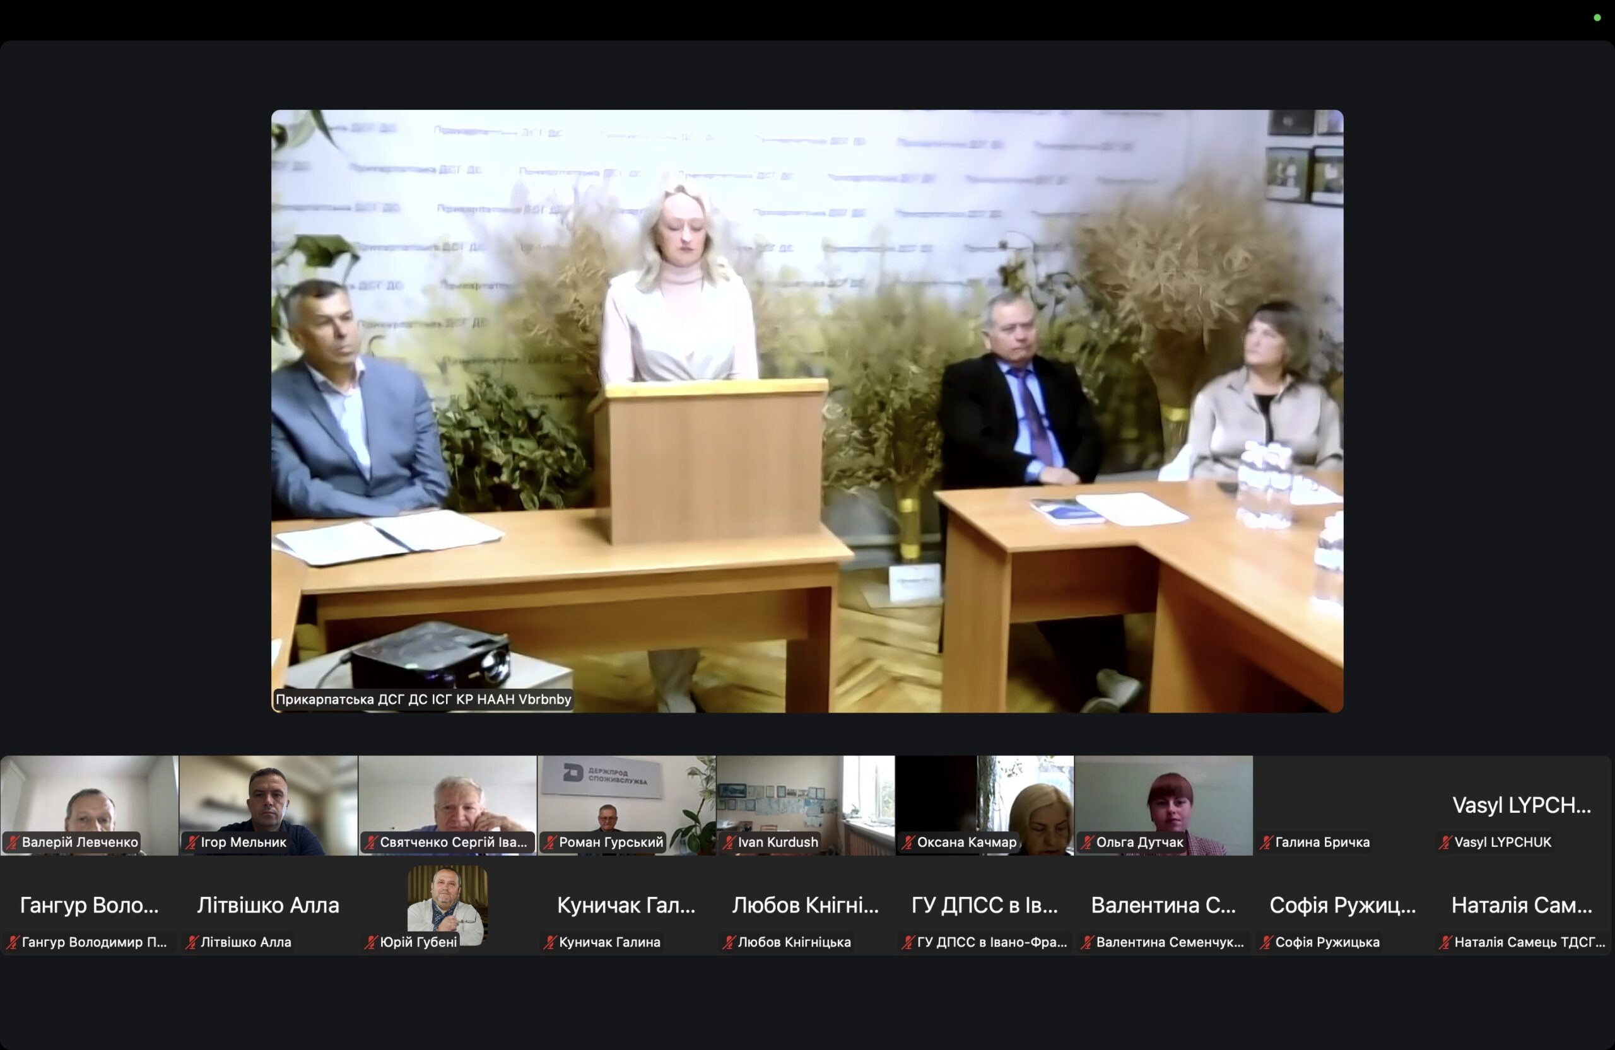
Task: Select Галина Бричка participant tile
Action: [1342, 805]
